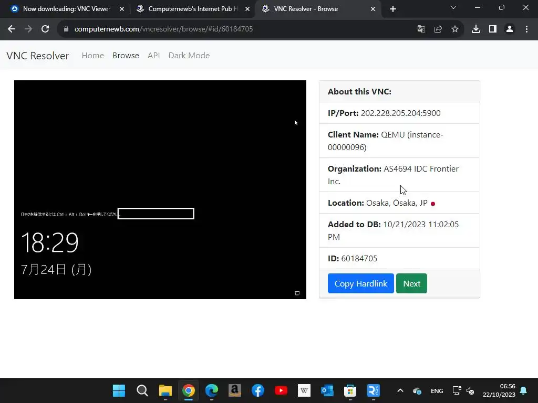Click the Location Osaka, Ōsaka, JP text
Viewport: 538px width, 403px height.
pyautogui.click(x=377, y=203)
